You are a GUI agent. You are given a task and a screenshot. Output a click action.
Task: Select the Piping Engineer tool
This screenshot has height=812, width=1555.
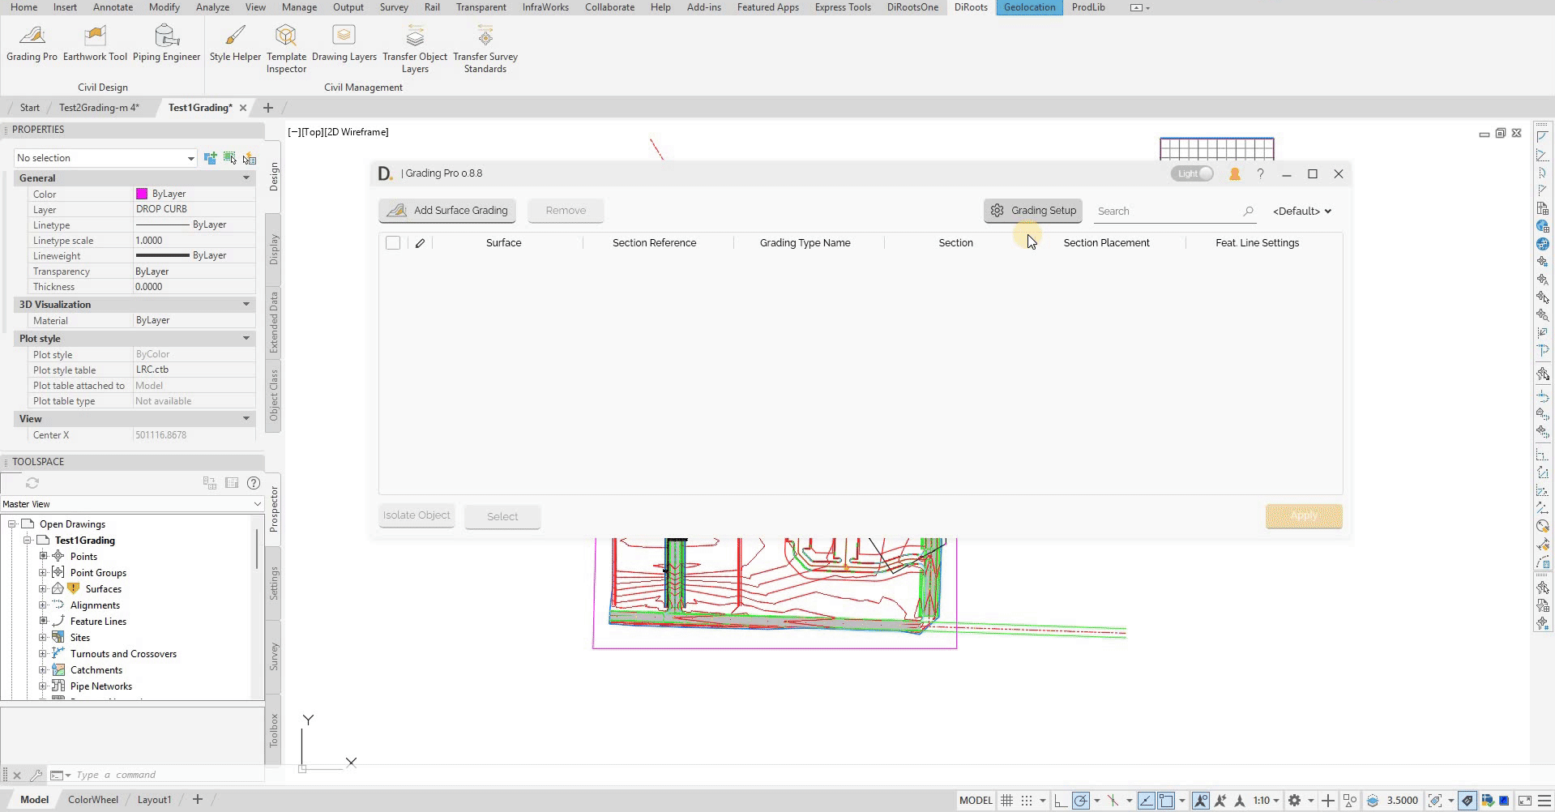pos(167,45)
